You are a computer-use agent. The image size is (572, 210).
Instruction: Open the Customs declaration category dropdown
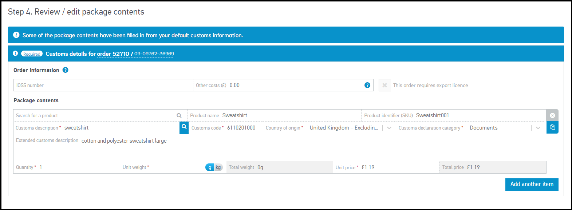(x=538, y=128)
